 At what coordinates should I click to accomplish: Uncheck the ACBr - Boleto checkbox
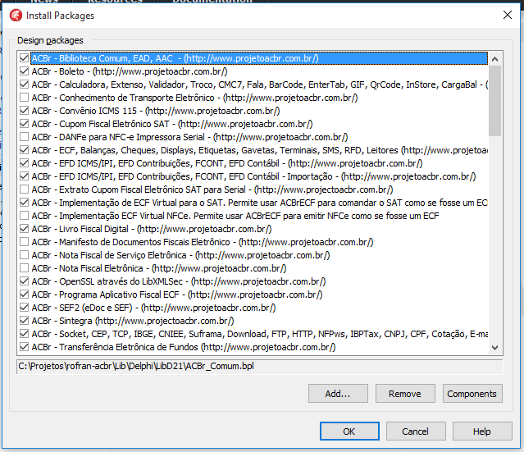pos(24,71)
